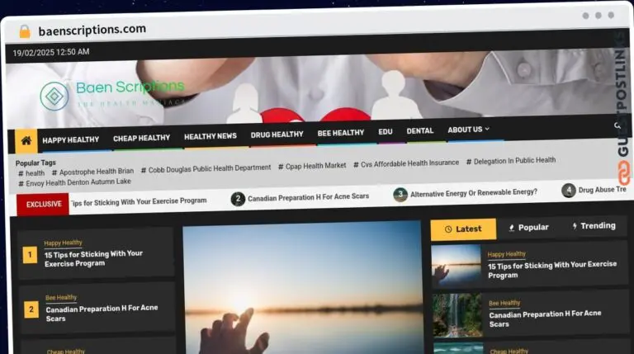Viewport: 634px width, 354px height.
Task: Click the padlock icon beside the URL
Action: click(x=25, y=31)
